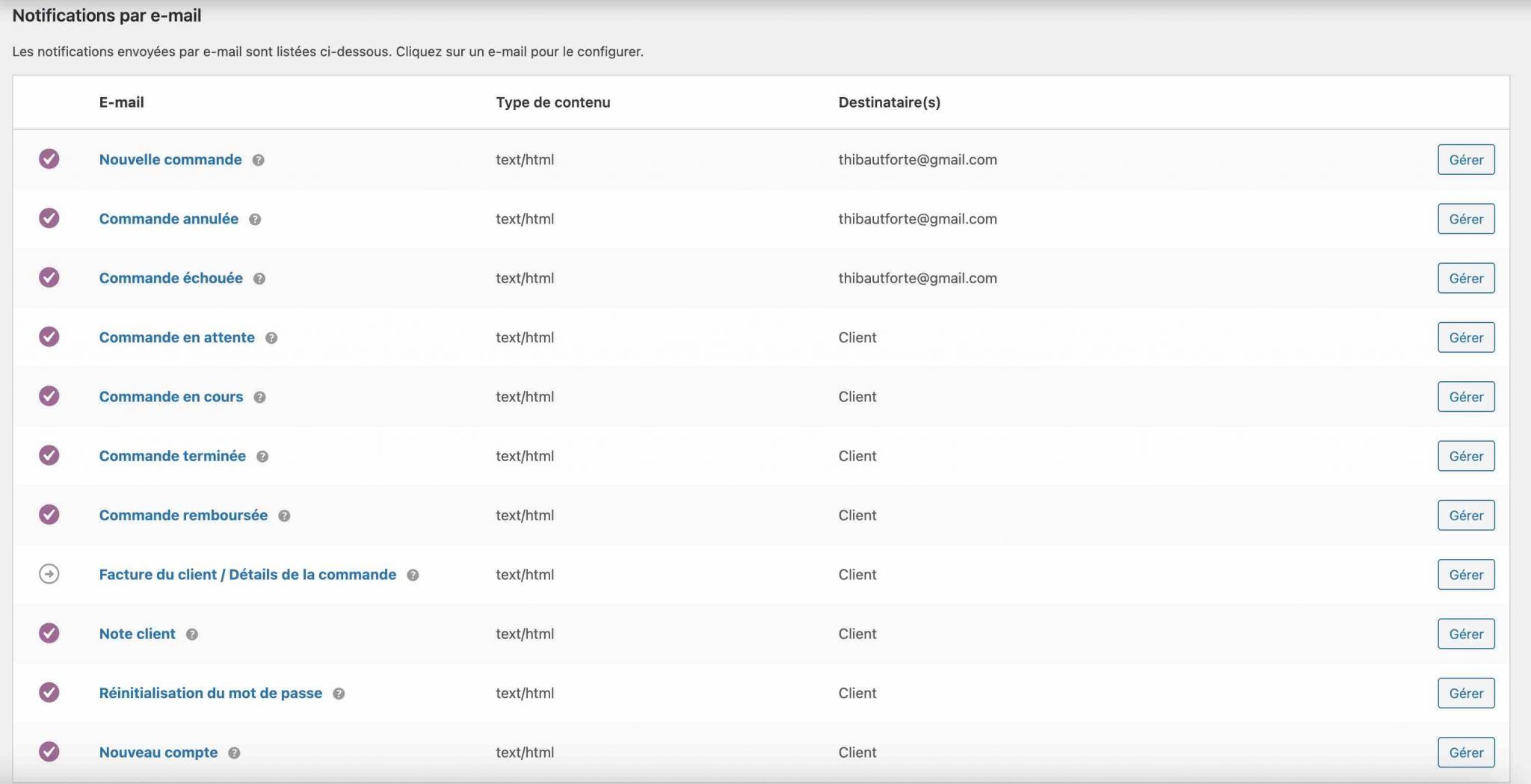Sort by the Type de contenu column header

553,102
